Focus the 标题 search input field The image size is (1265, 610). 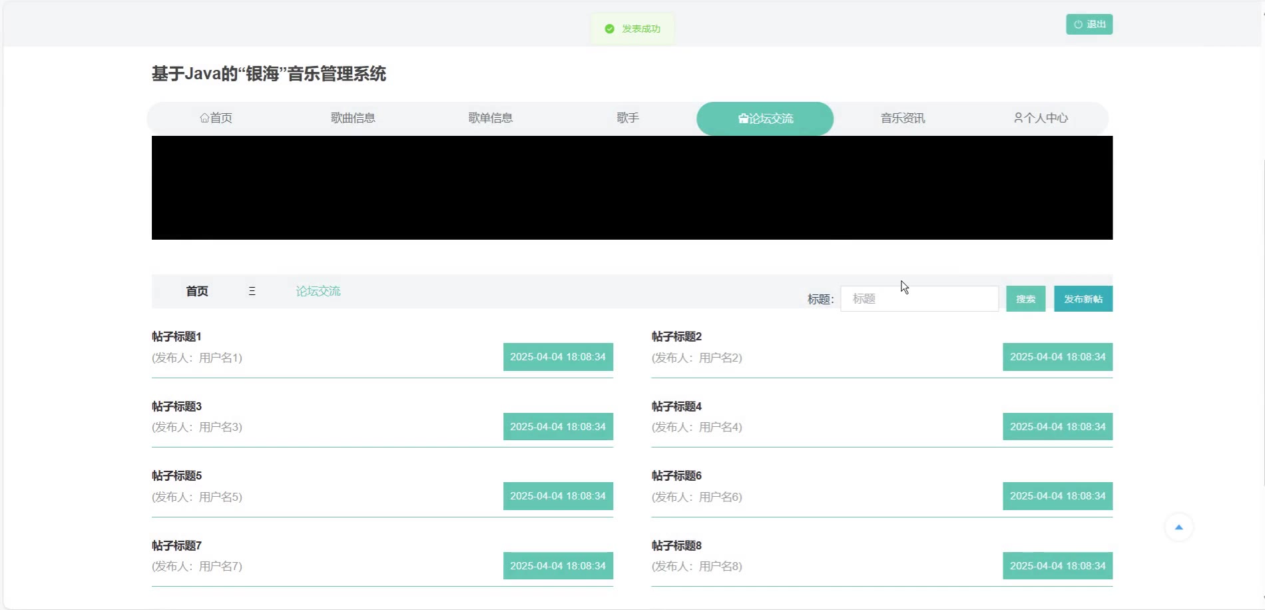(919, 299)
